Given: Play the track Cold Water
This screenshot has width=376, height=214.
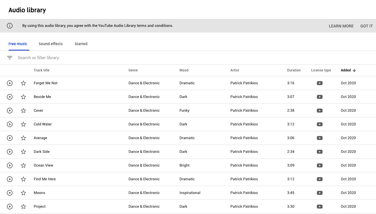Looking at the screenshot, I should pyautogui.click(x=10, y=124).
